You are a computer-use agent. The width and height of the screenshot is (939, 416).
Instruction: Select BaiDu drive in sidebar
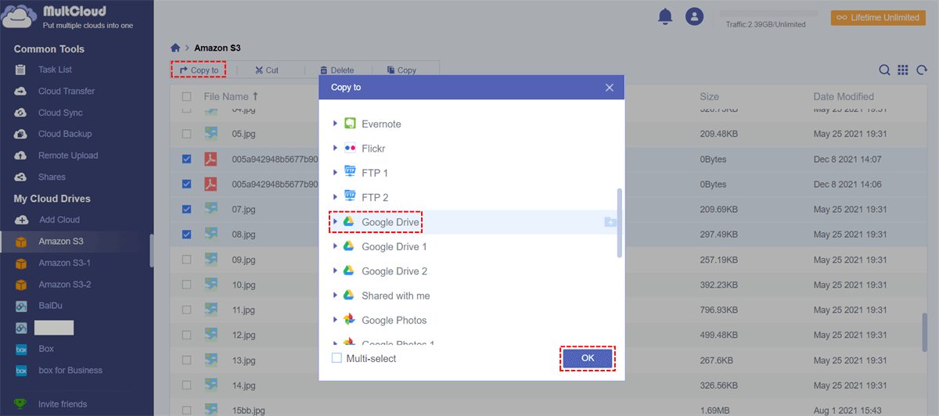click(52, 306)
